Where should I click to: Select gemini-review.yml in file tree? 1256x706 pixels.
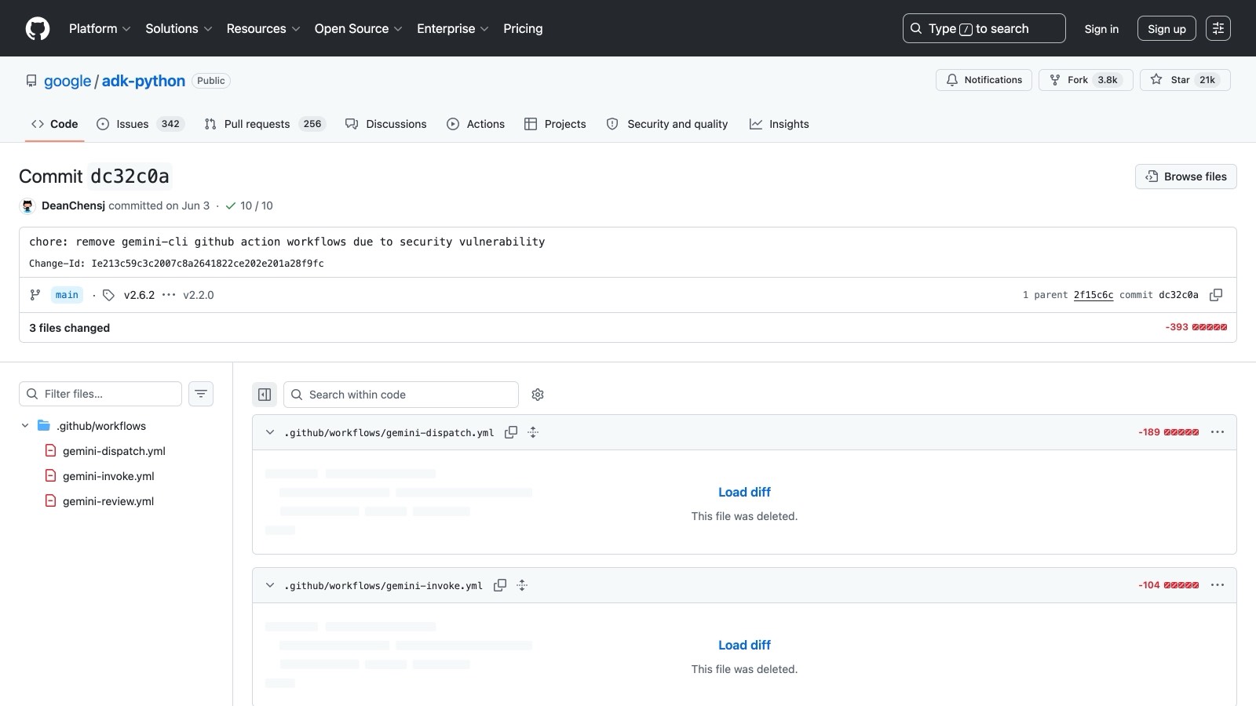click(108, 501)
